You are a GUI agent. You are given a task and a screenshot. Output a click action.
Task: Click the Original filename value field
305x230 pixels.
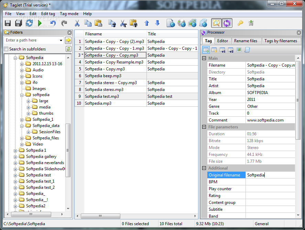pyautogui.click(x=270, y=175)
